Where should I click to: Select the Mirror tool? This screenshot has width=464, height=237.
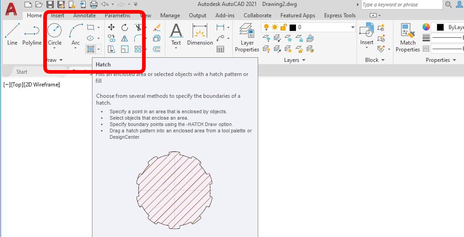tap(125, 38)
